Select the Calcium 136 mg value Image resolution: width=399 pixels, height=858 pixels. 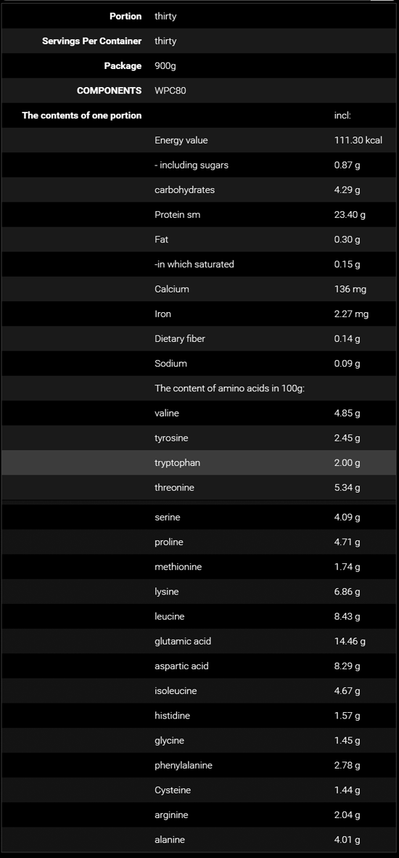click(x=350, y=289)
